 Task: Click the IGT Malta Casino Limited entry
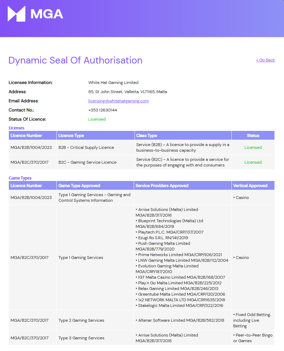(180, 277)
